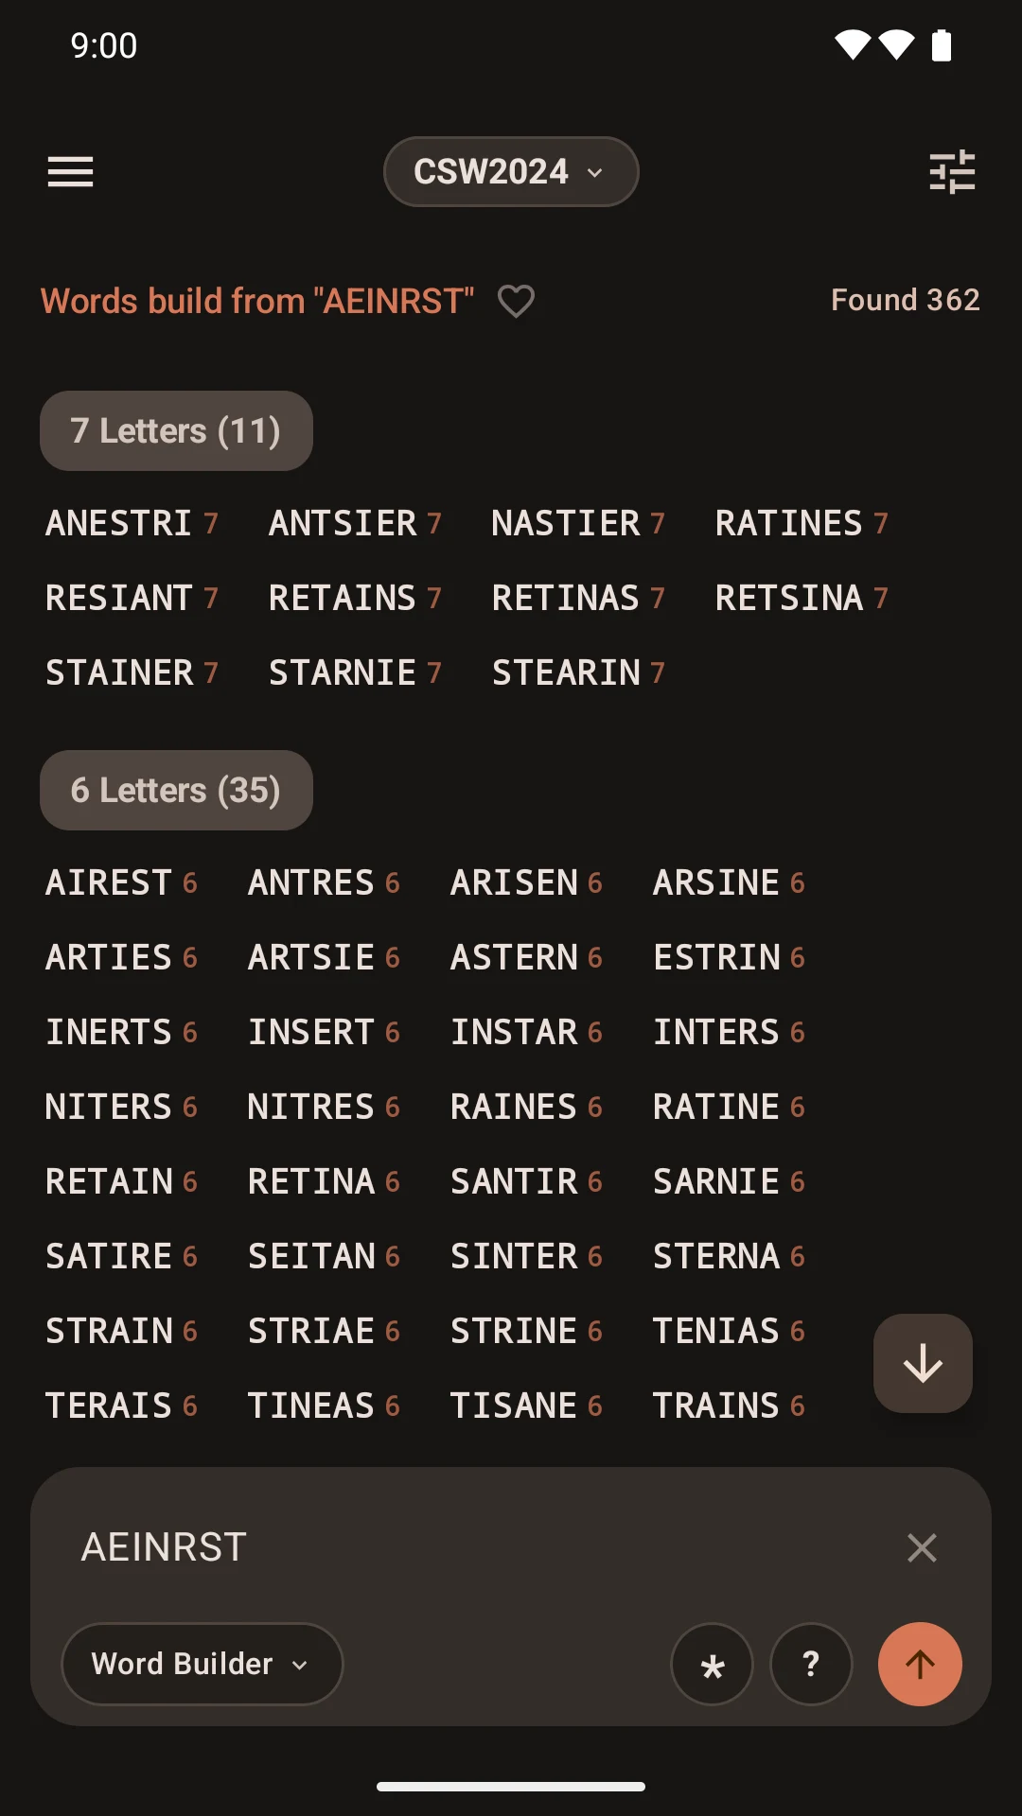Collapse the 7 Letters (11) group
This screenshot has width=1022, height=1816.
tap(176, 431)
